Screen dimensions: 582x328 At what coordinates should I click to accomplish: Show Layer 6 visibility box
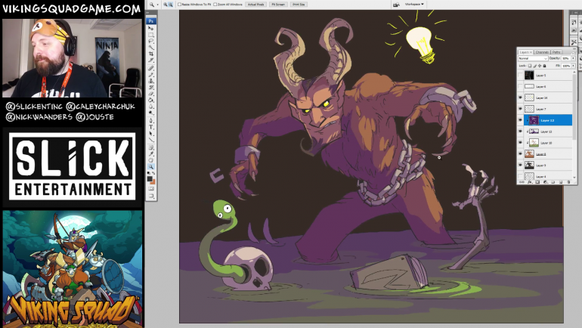point(520,86)
